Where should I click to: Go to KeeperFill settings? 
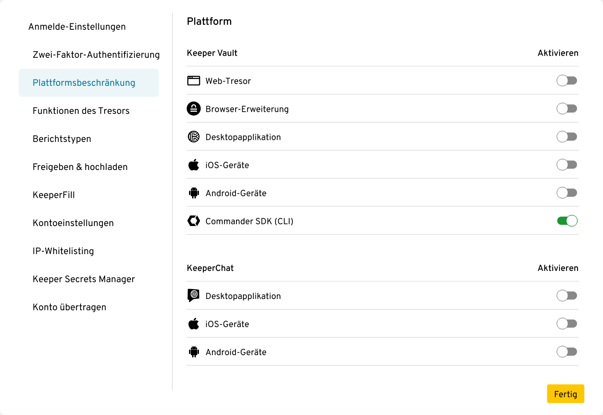pos(54,195)
